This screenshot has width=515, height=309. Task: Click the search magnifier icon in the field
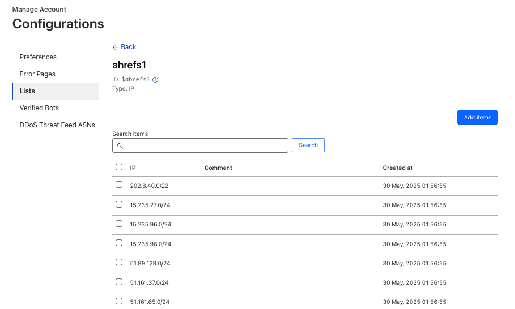pos(120,145)
